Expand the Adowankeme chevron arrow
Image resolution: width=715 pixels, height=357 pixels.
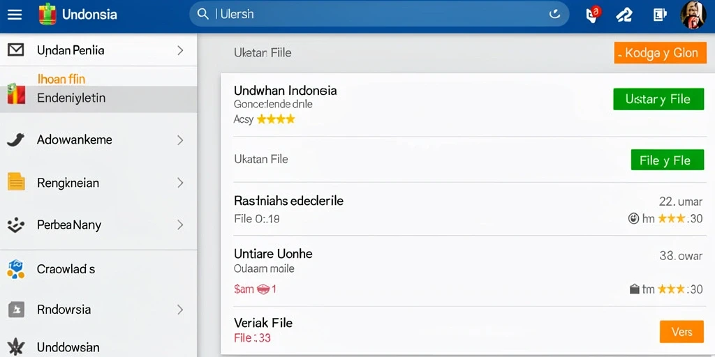point(180,139)
